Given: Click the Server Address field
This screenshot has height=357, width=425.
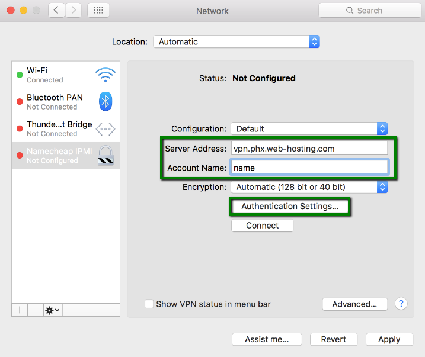Looking at the screenshot, I should coord(309,149).
